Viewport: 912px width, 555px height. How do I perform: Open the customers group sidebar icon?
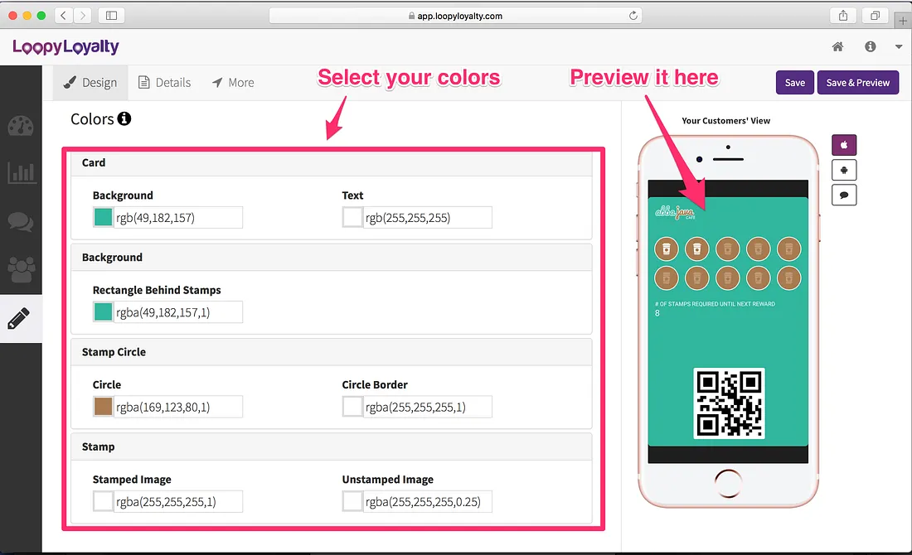point(22,270)
